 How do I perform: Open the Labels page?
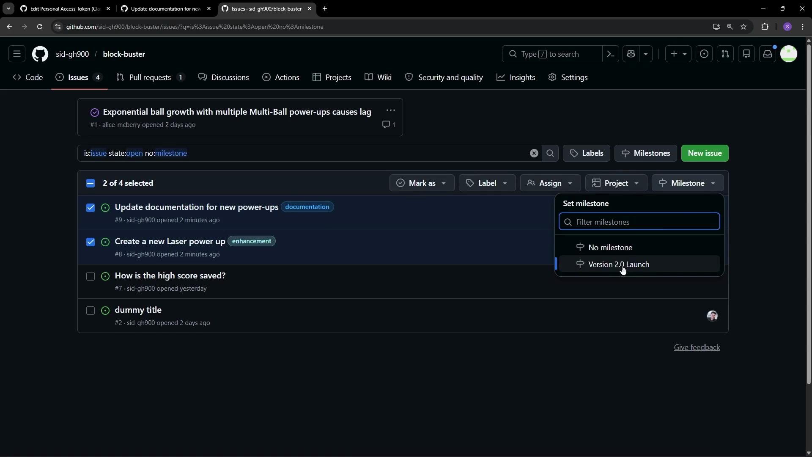(x=587, y=153)
